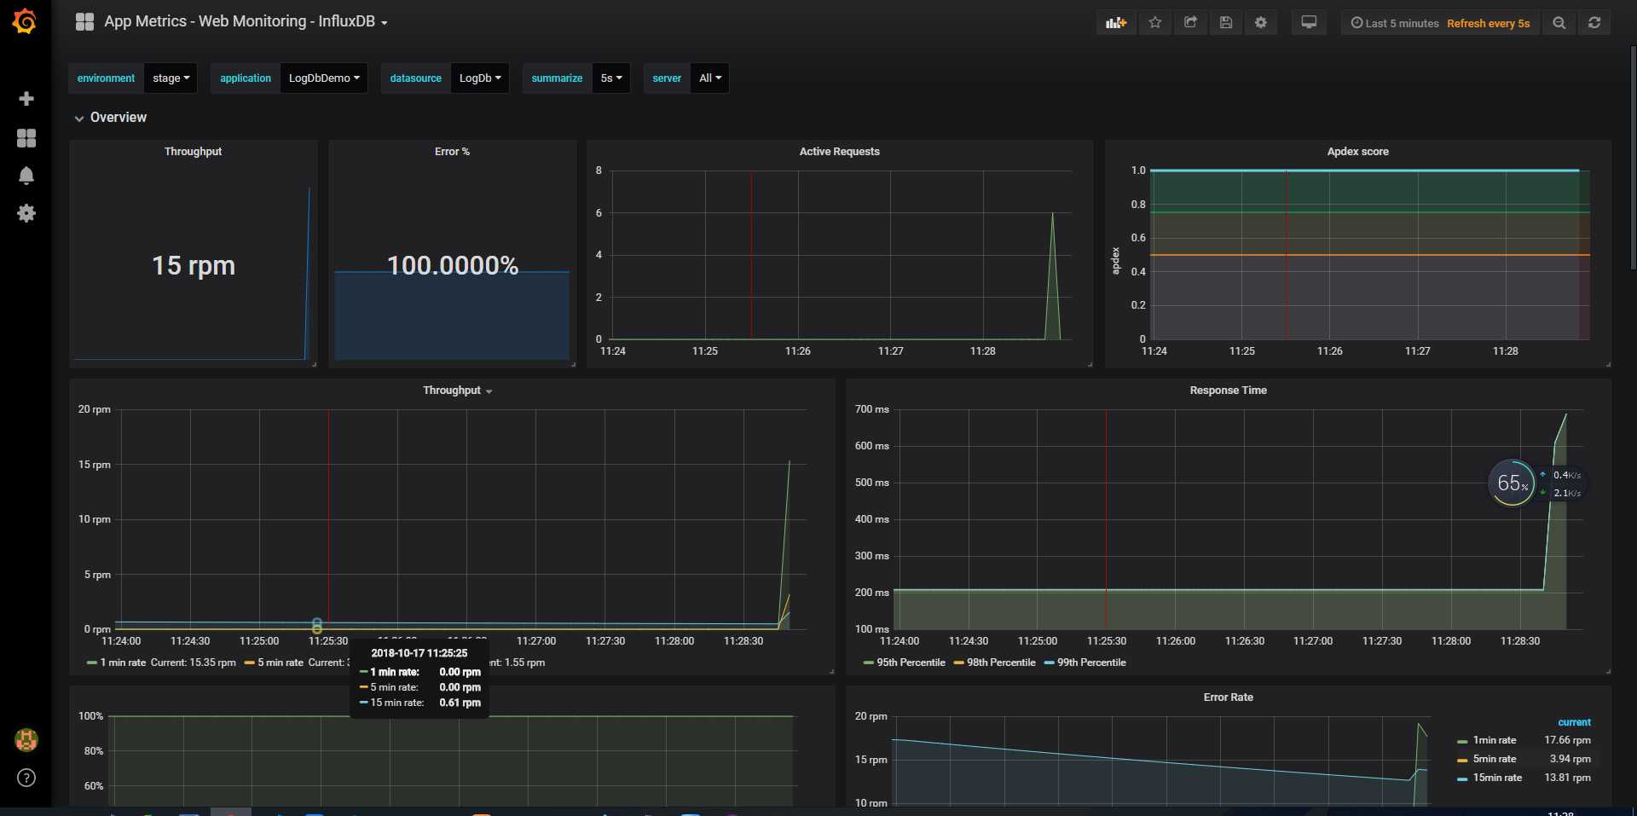Open the Dashboards icon in the sidebar

pos(26,138)
